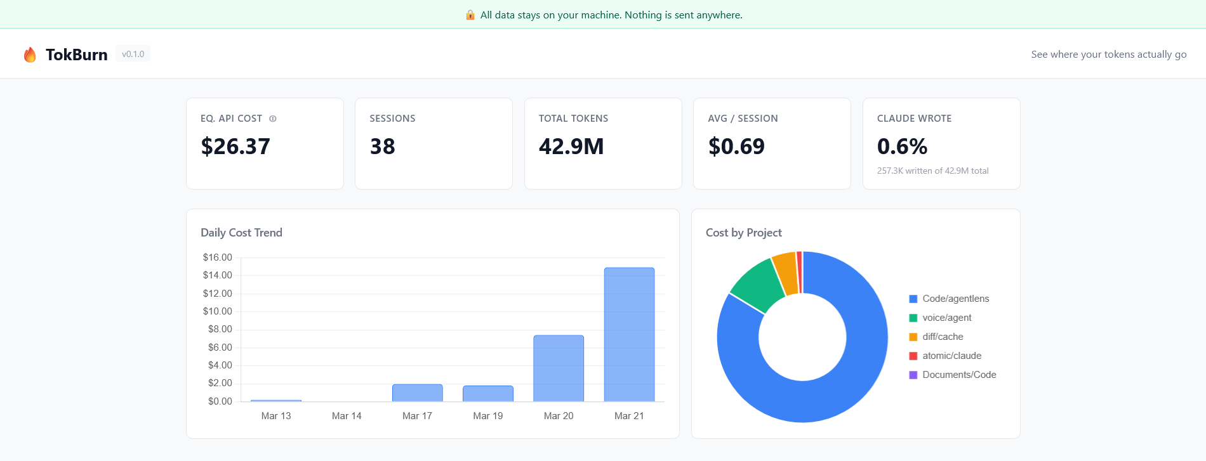
Task: Click the $0.69 average per session value
Action: [736, 146]
